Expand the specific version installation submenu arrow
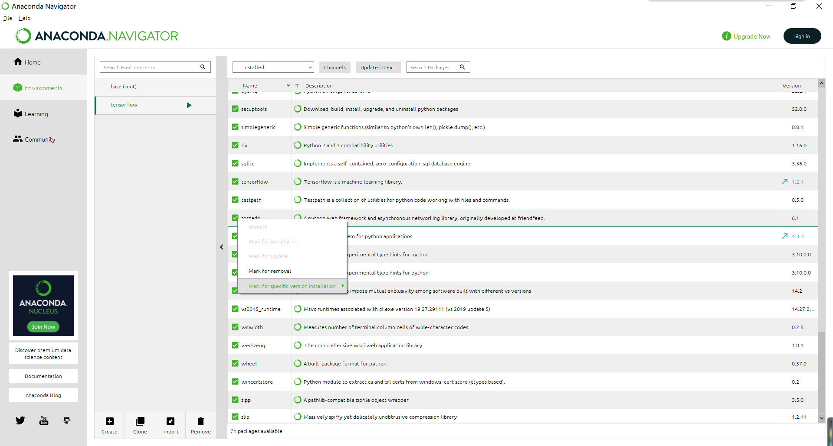The width and height of the screenshot is (833, 446). click(343, 286)
